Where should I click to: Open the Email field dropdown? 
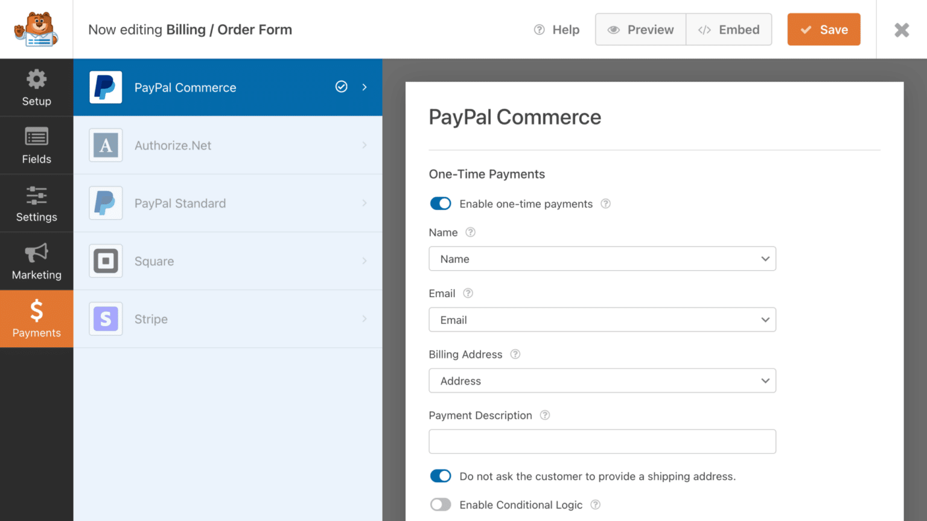[x=602, y=320]
